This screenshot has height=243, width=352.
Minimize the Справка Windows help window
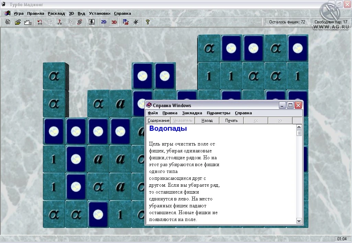click(x=282, y=105)
